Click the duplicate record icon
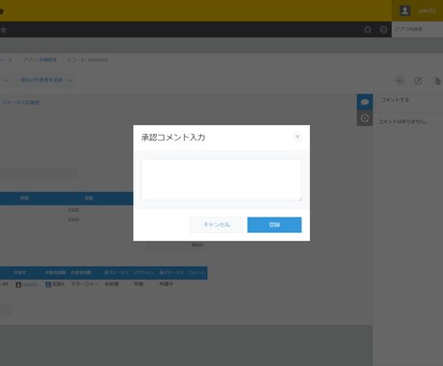The width and height of the screenshot is (443, 366). (x=437, y=81)
